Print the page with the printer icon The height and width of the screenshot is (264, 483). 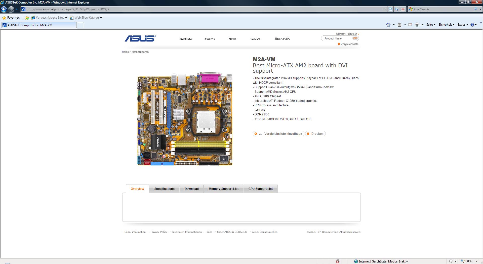[417, 25]
